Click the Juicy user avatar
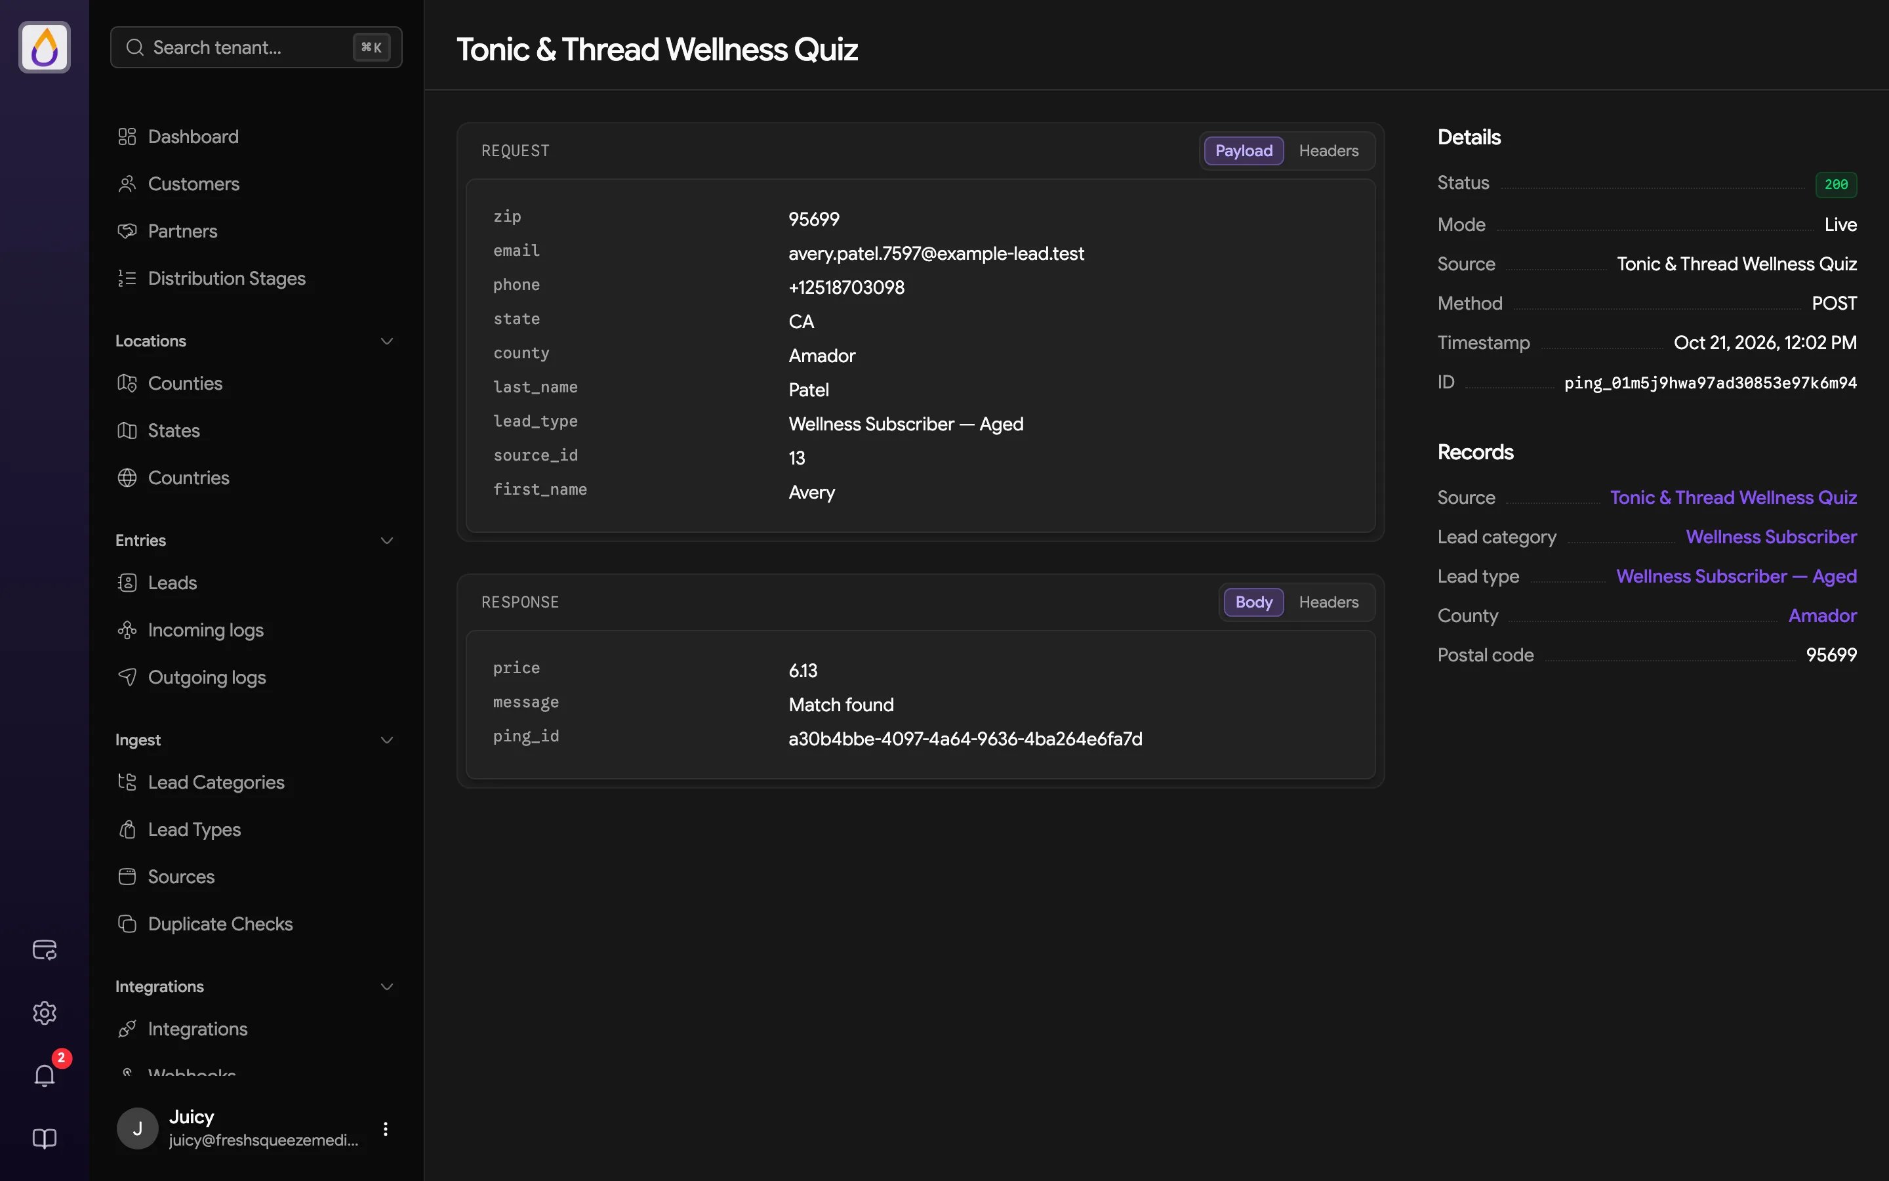 click(x=137, y=1129)
